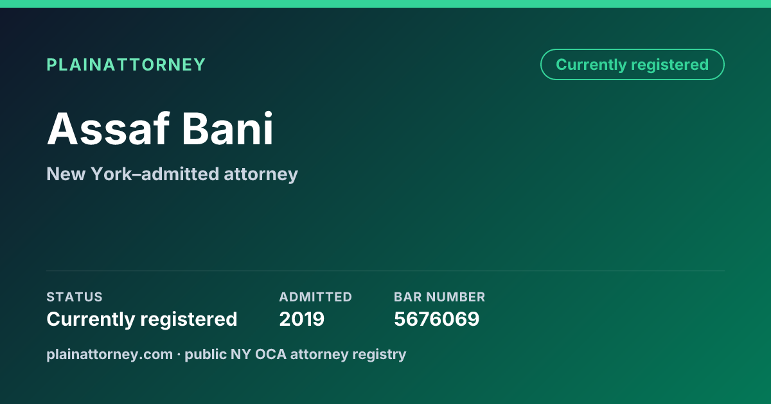Open the plainattorney.com footer link
771x404 pixels.
click(109, 354)
